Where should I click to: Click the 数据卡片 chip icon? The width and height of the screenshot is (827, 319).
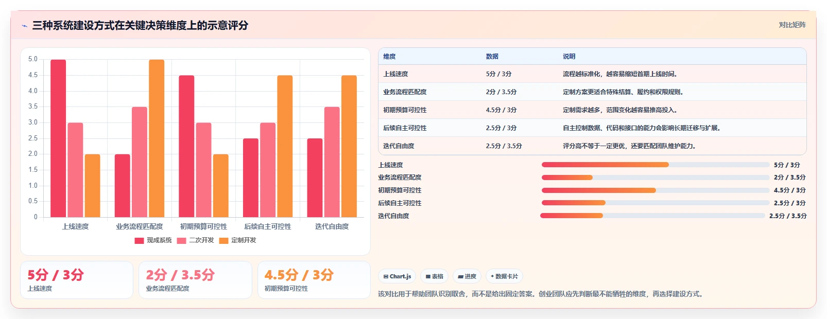(x=492, y=276)
